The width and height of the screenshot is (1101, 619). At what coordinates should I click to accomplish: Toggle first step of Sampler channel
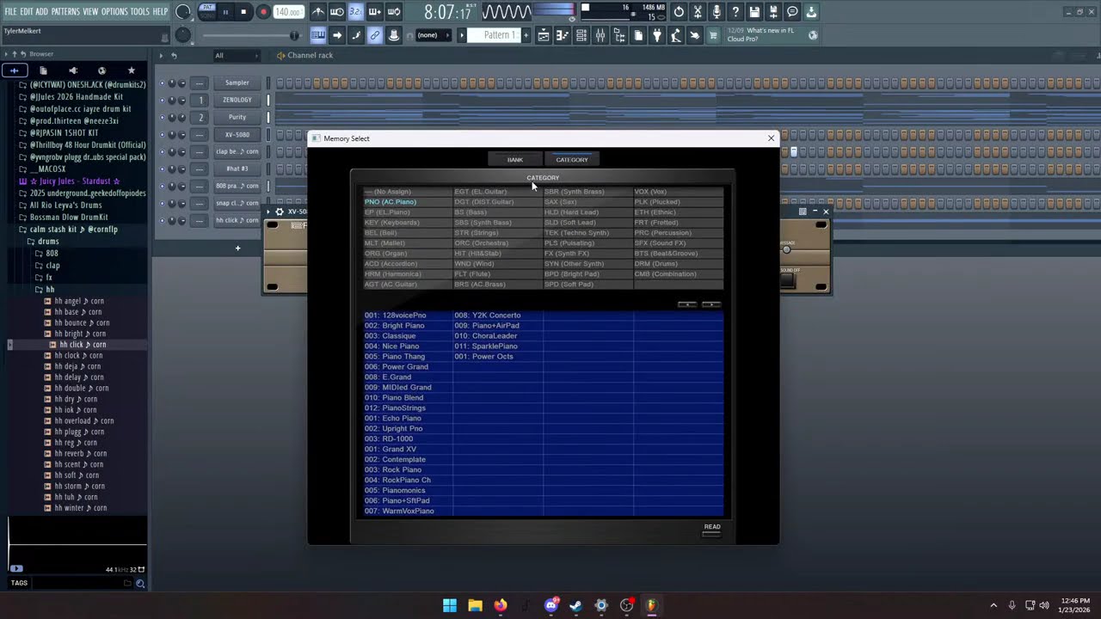pyautogui.click(x=280, y=83)
